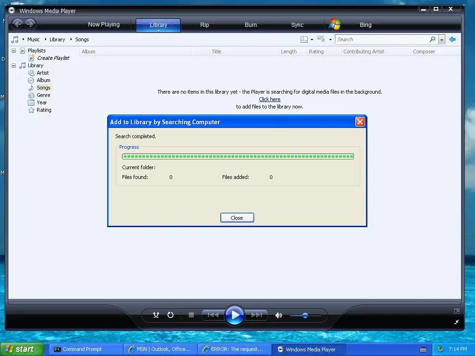Open the Now Playing tab
Image resolution: width=475 pixels, height=356 pixels.
click(103, 25)
